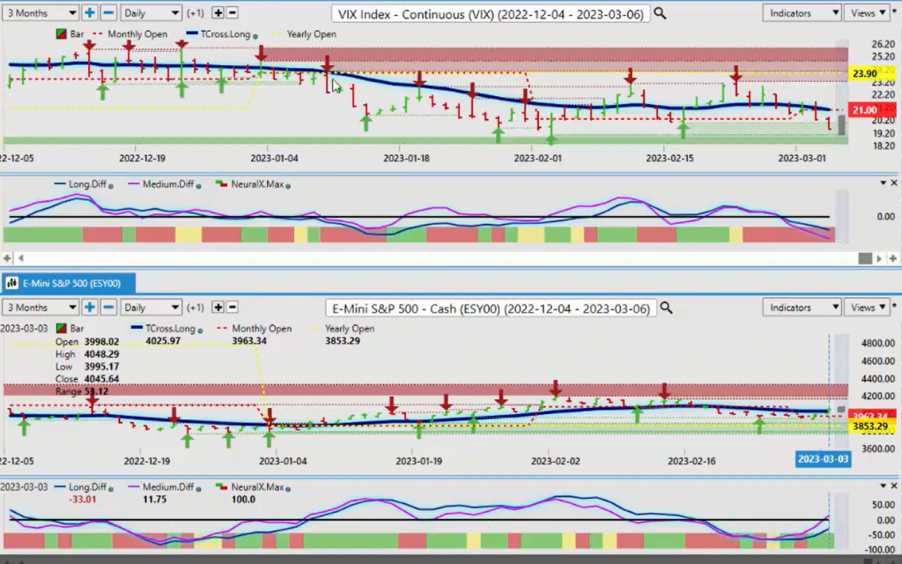Click VIX Index - Continuous symbol field
The width and height of the screenshot is (902, 564).
coord(491,14)
